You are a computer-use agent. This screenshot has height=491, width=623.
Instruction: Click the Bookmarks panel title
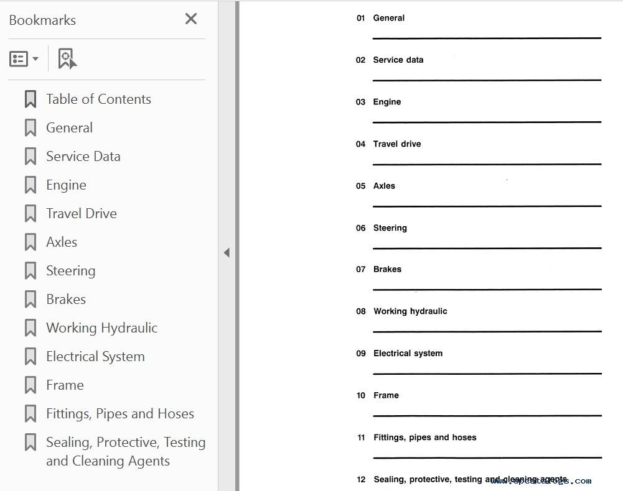pyautogui.click(x=42, y=21)
